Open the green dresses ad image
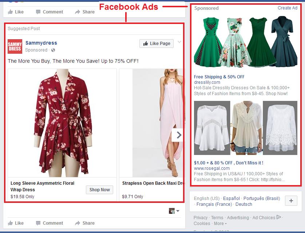This screenshot has height=233, width=305. click(246, 42)
